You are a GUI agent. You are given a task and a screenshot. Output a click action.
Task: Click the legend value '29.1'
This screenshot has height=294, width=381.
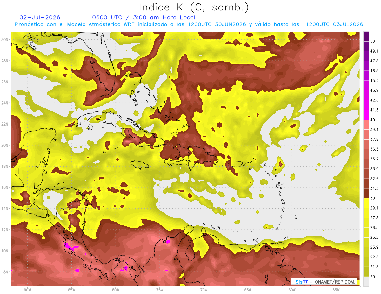click(x=374, y=208)
